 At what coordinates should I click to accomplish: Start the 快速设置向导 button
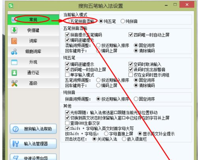click(33, 157)
